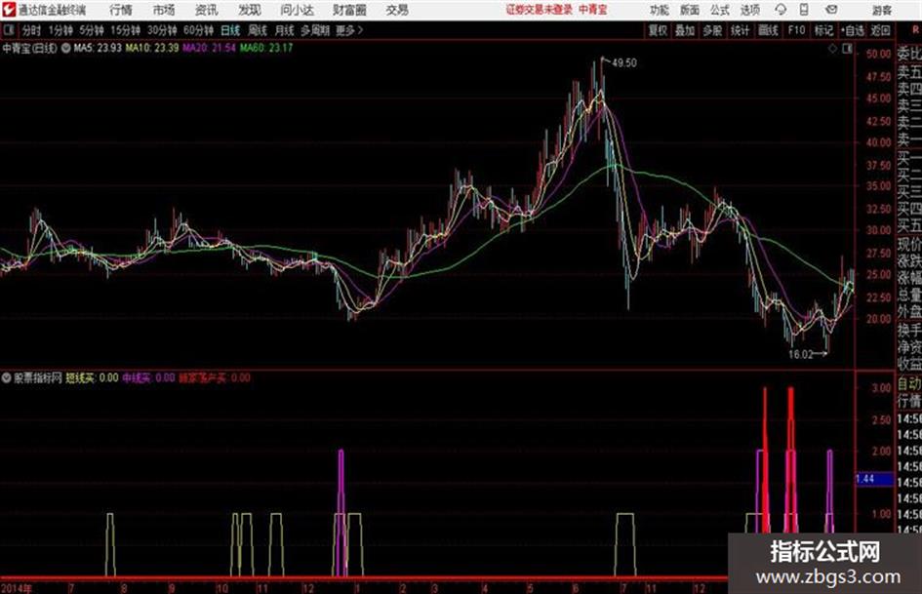Open the 交易 menu
Viewport: 922px width, 594px height.
[x=397, y=10]
